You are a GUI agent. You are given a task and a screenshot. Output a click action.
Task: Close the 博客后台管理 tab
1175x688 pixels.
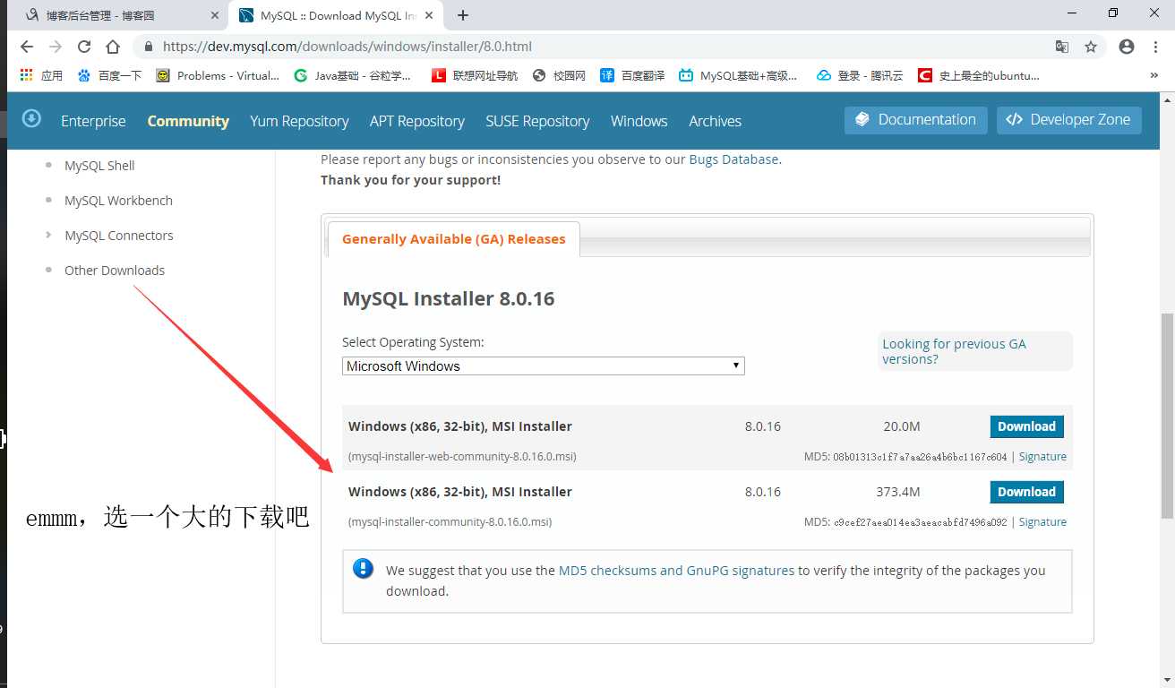tap(215, 16)
